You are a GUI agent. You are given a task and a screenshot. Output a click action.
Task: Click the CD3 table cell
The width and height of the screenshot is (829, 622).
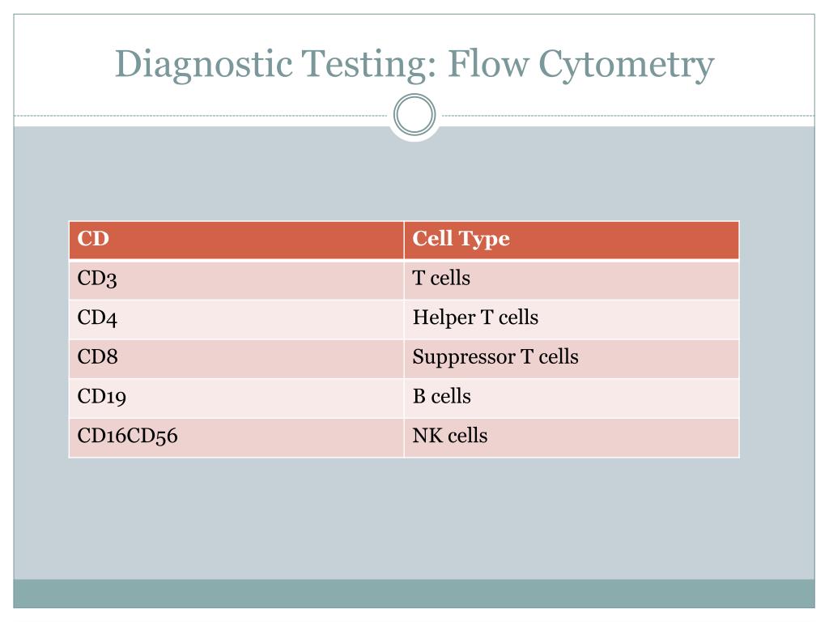pos(236,279)
